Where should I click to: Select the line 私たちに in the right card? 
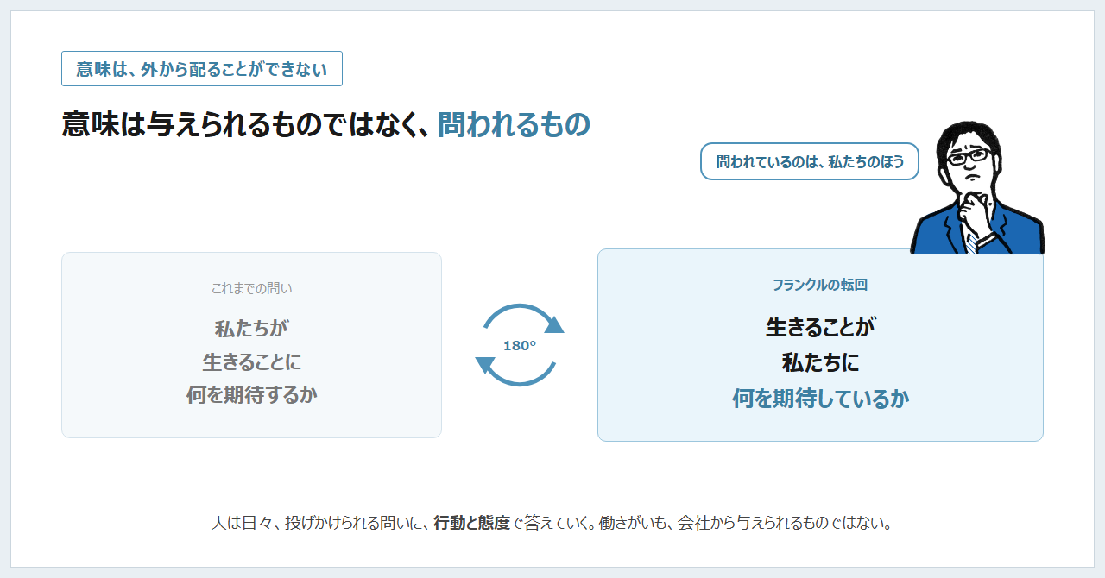[x=820, y=362]
